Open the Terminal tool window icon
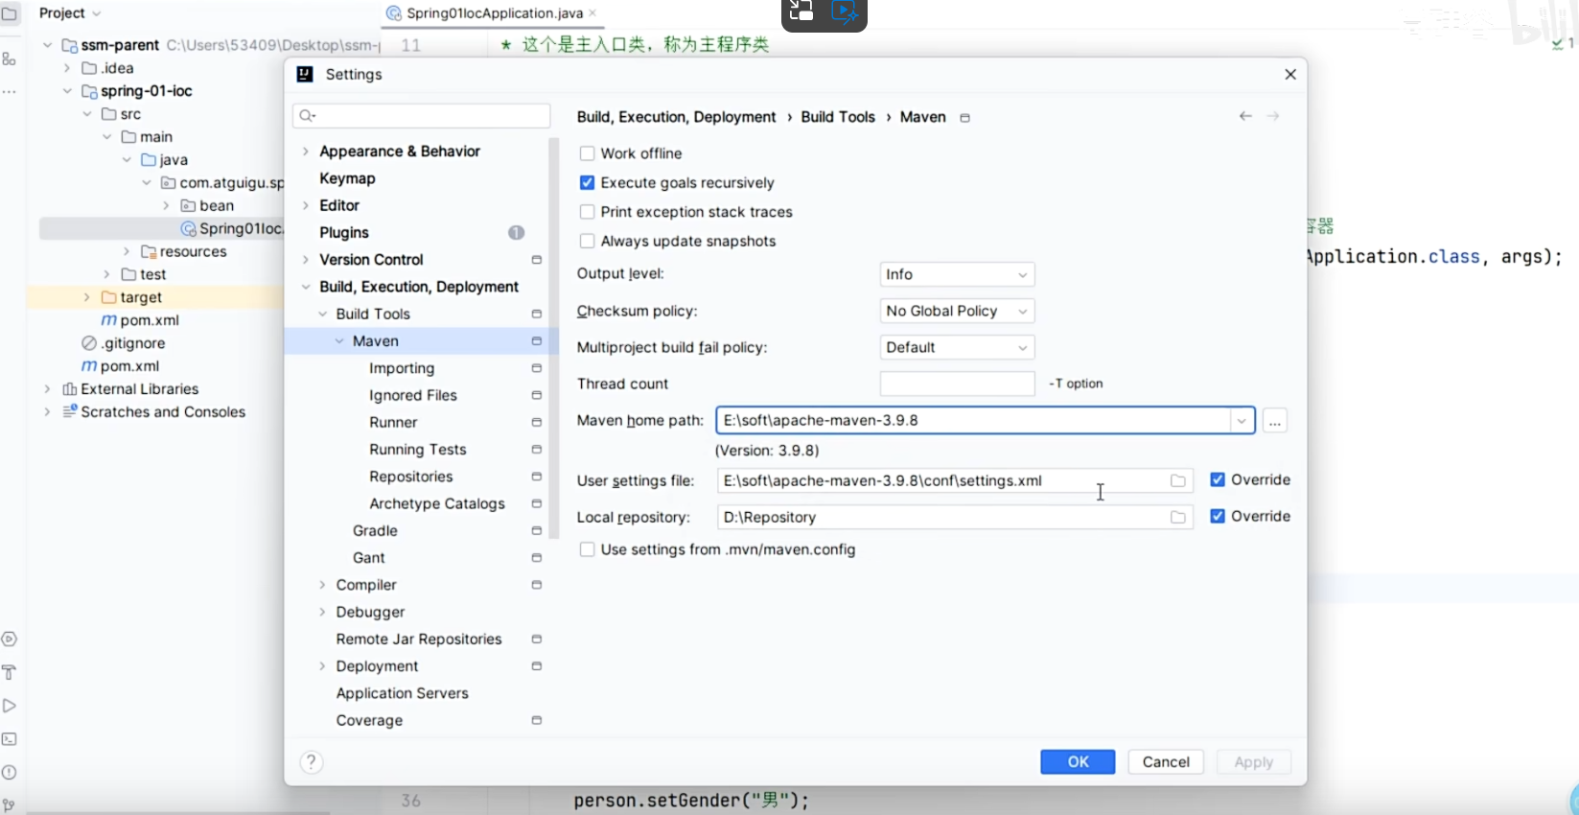This screenshot has width=1579, height=815. click(x=10, y=739)
